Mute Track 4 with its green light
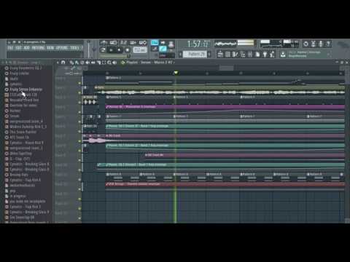The height and width of the screenshot is (262, 350). tap(79, 112)
